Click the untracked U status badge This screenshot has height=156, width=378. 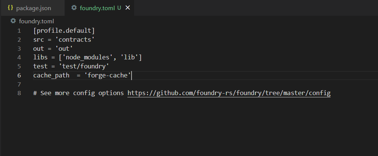click(x=119, y=8)
